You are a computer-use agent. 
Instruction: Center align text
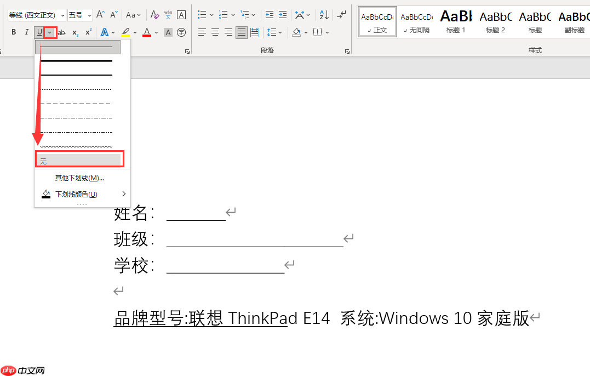coord(215,32)
